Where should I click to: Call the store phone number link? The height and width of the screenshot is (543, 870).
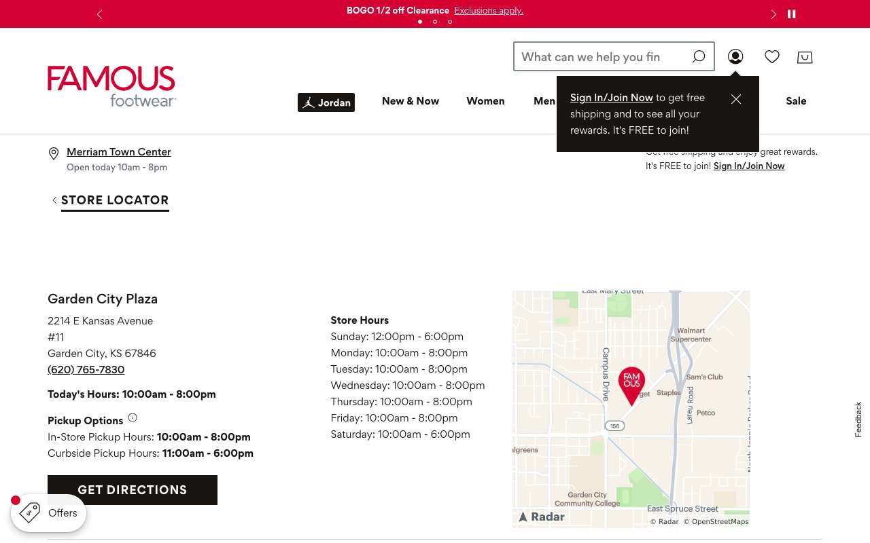(x=86, y=370)
